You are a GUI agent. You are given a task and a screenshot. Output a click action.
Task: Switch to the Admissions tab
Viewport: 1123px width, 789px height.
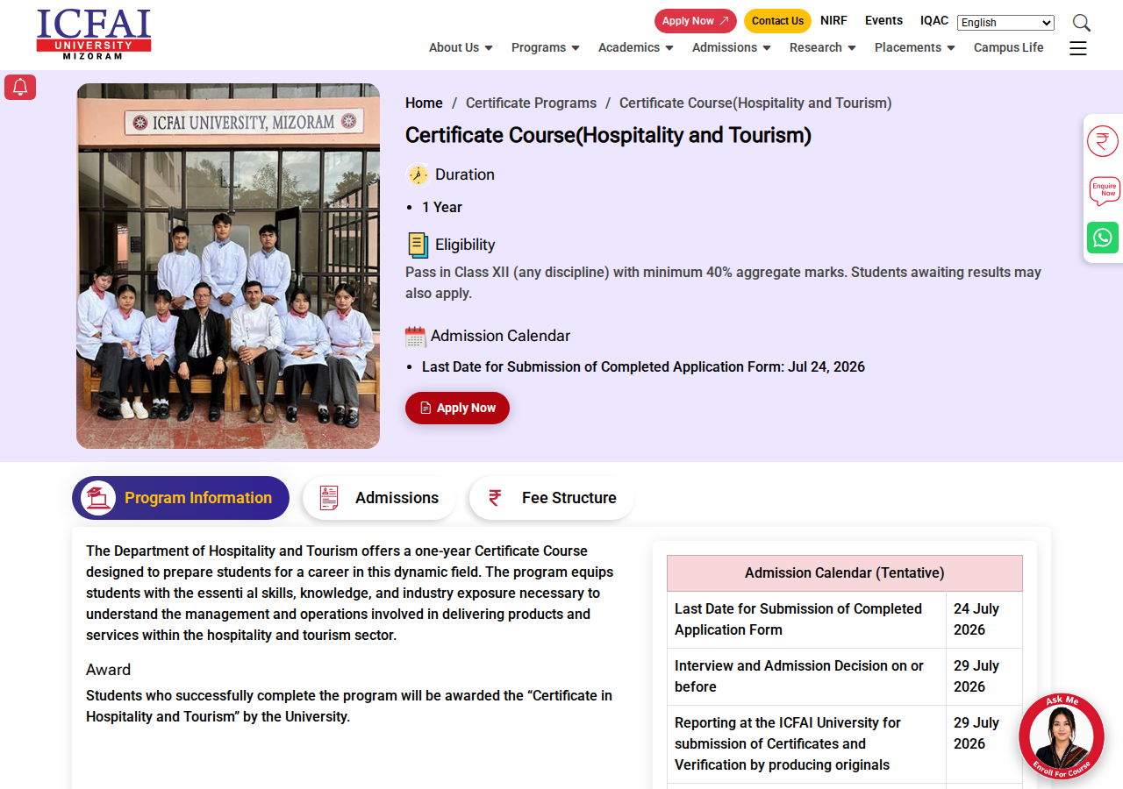(x=379, y=498)
